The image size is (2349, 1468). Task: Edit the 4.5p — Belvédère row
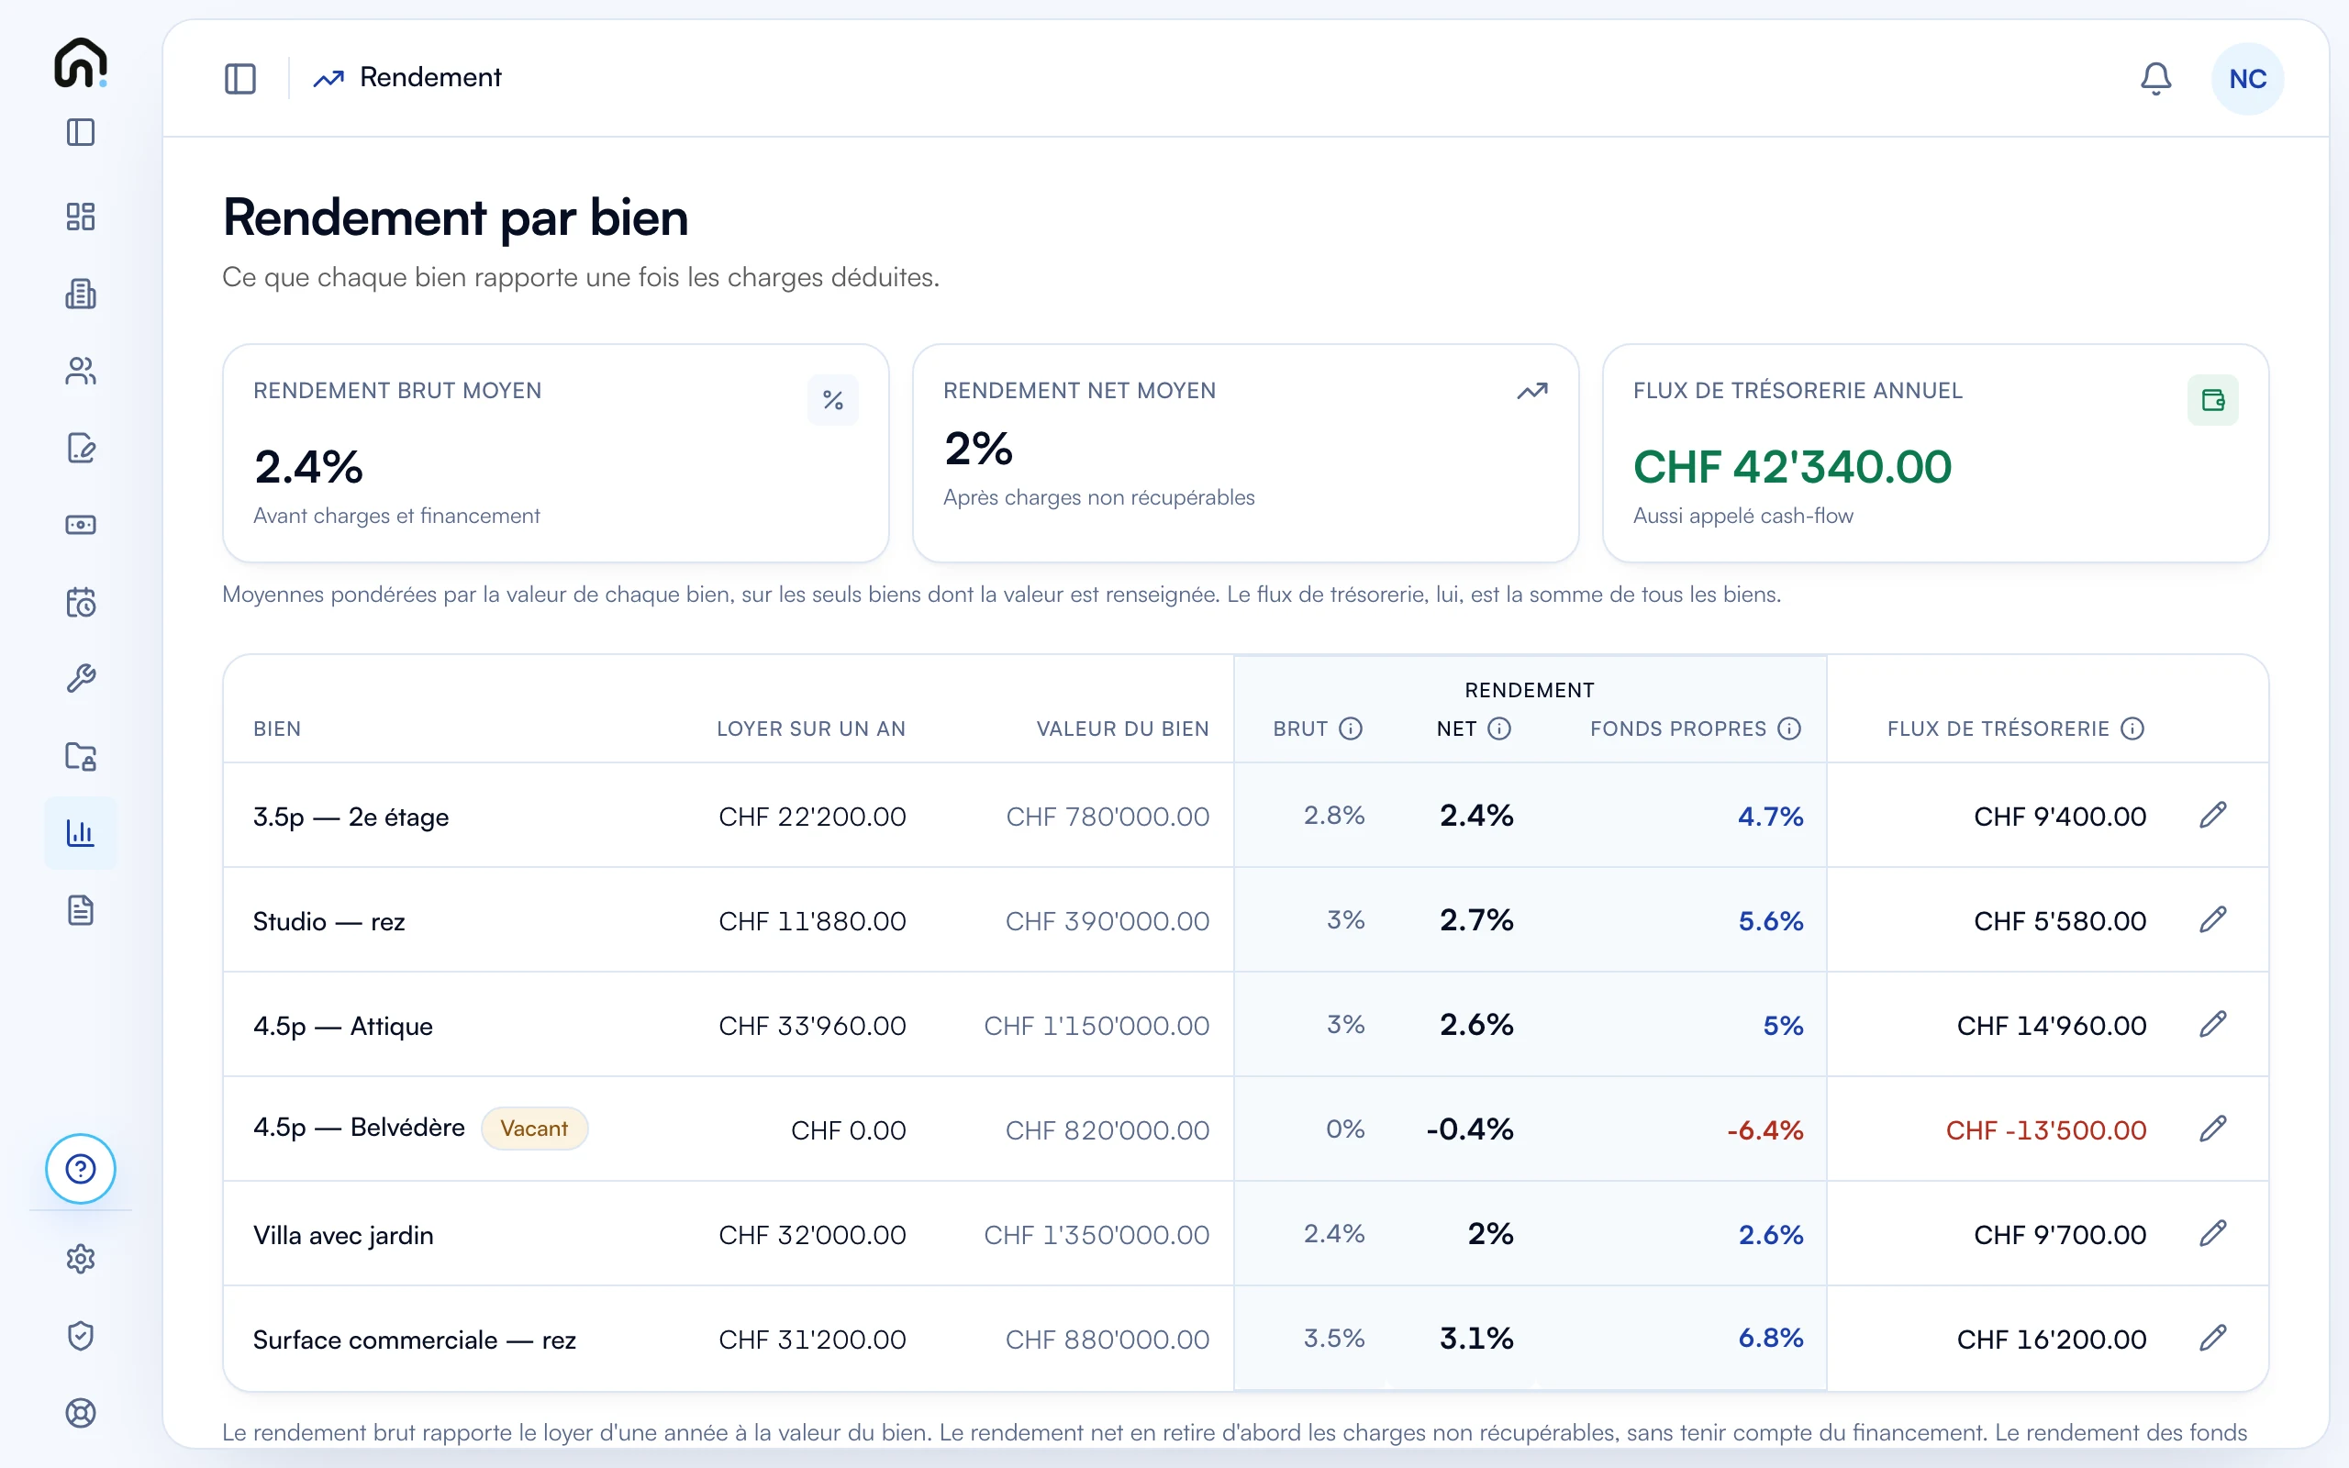[2212, 1129]
